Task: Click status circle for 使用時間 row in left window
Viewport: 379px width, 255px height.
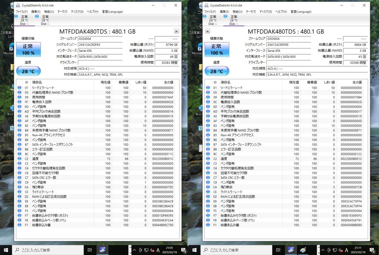Action: [19, 97]
